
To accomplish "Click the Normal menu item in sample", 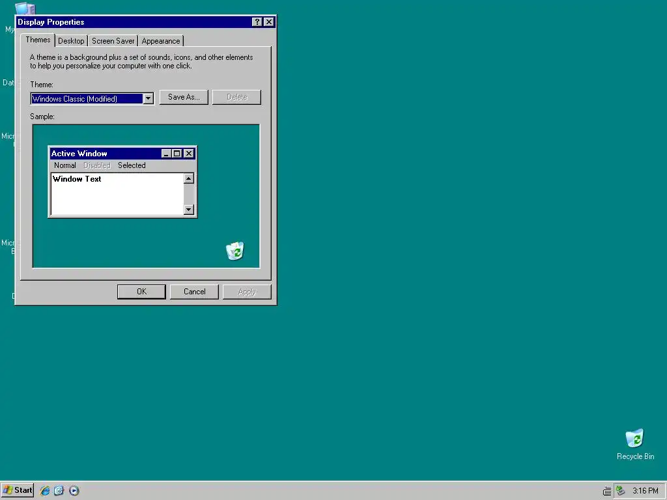I will tap(65, 165).
